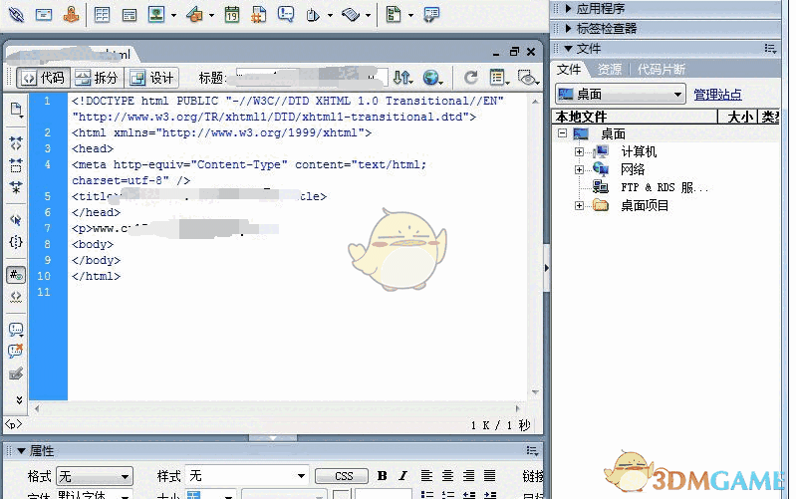Expand the 计算机 tree node

click(579, 151)
